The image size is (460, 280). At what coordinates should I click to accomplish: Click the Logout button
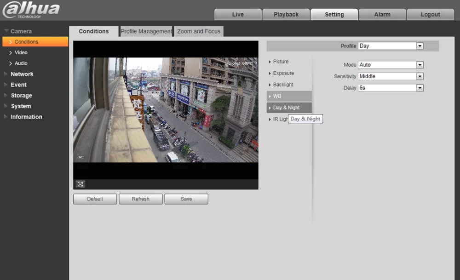[x=430, y=14]
